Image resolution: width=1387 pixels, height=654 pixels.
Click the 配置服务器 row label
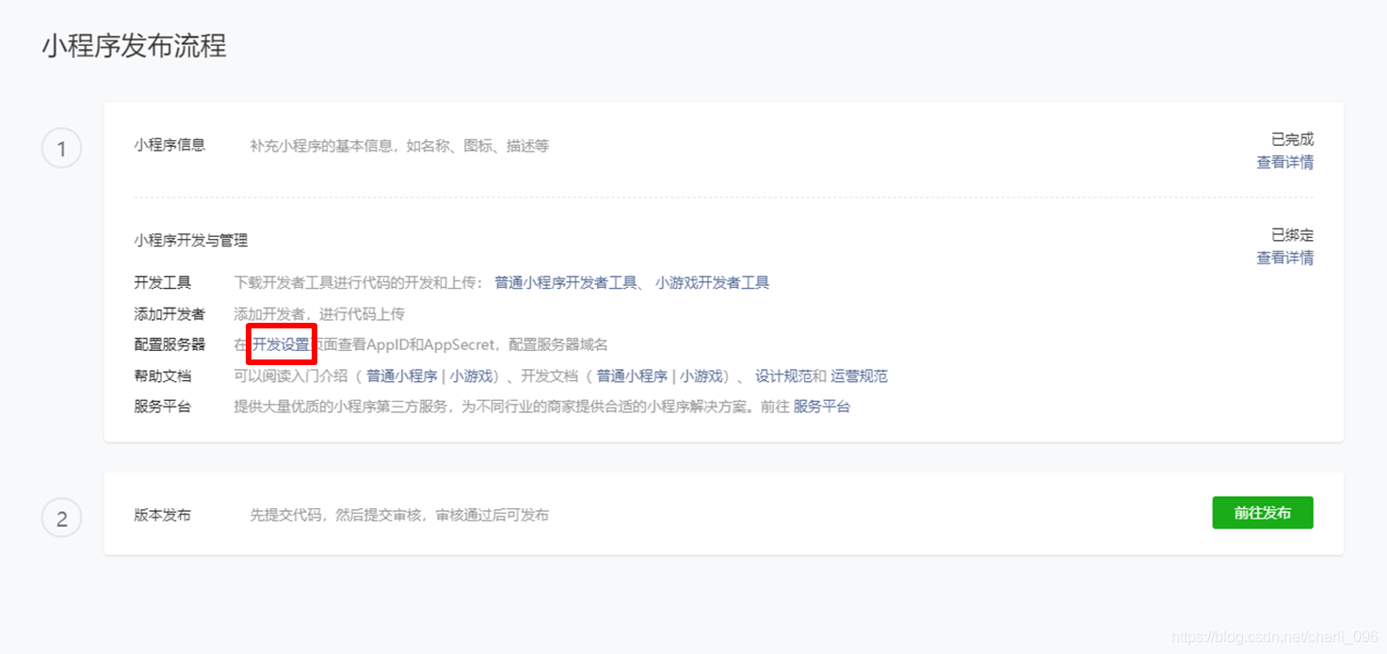coord(169,344)
